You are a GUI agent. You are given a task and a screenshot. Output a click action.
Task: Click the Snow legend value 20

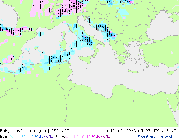[93, 137]
